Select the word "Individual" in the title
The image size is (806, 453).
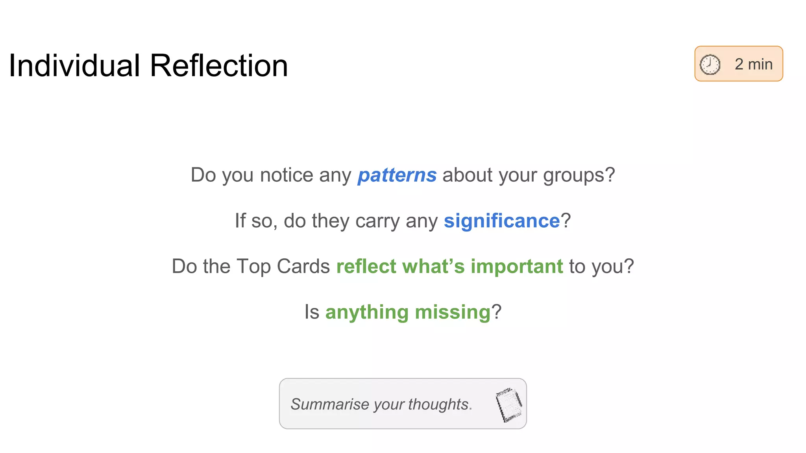(74, 66)
